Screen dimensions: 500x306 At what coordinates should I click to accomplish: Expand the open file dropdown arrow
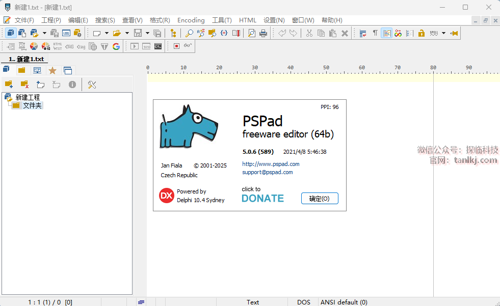click(x=127, y=33)
